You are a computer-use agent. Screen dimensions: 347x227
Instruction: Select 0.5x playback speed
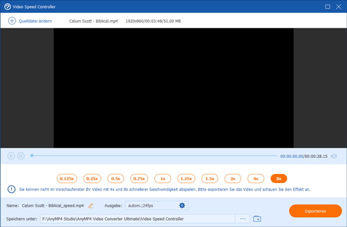116,178
